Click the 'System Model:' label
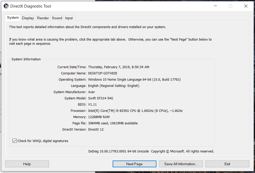The height and width of the screenshot is (173, 255). (x=75, y=98)
